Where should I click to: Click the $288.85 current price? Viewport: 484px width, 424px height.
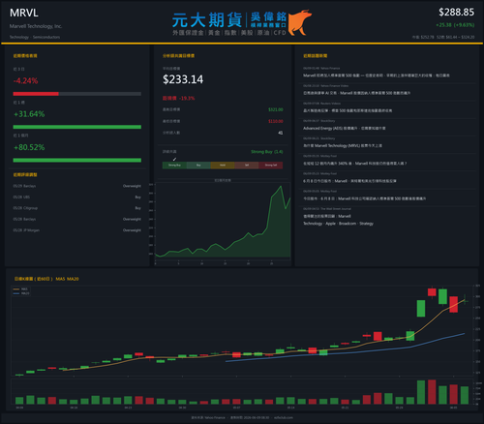click(x=456, y=13)
